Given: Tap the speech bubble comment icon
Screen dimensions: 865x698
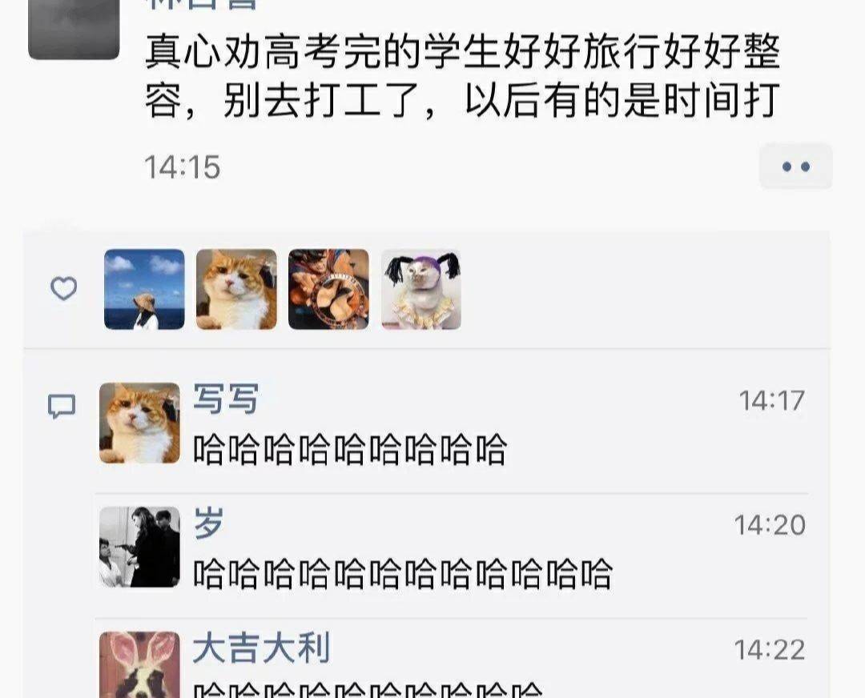Looking at the screenshot, I should (x=61, y=407).
